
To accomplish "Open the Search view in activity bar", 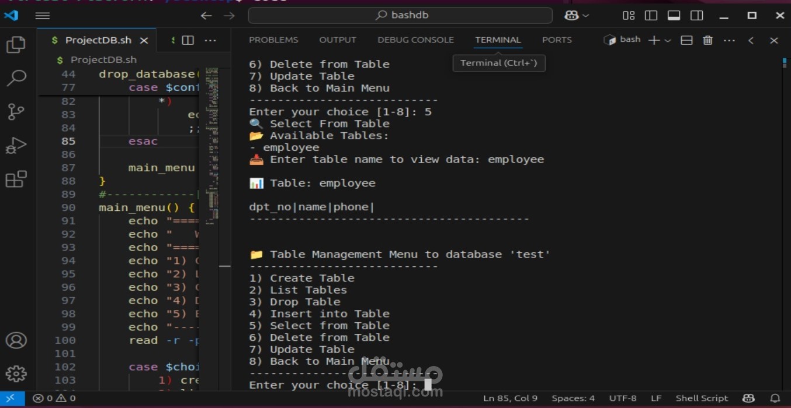I will 16,78.
